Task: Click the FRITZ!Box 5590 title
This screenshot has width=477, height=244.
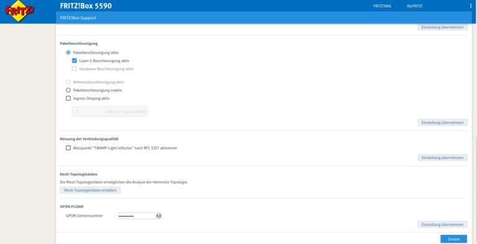Action: pos(86,6)
